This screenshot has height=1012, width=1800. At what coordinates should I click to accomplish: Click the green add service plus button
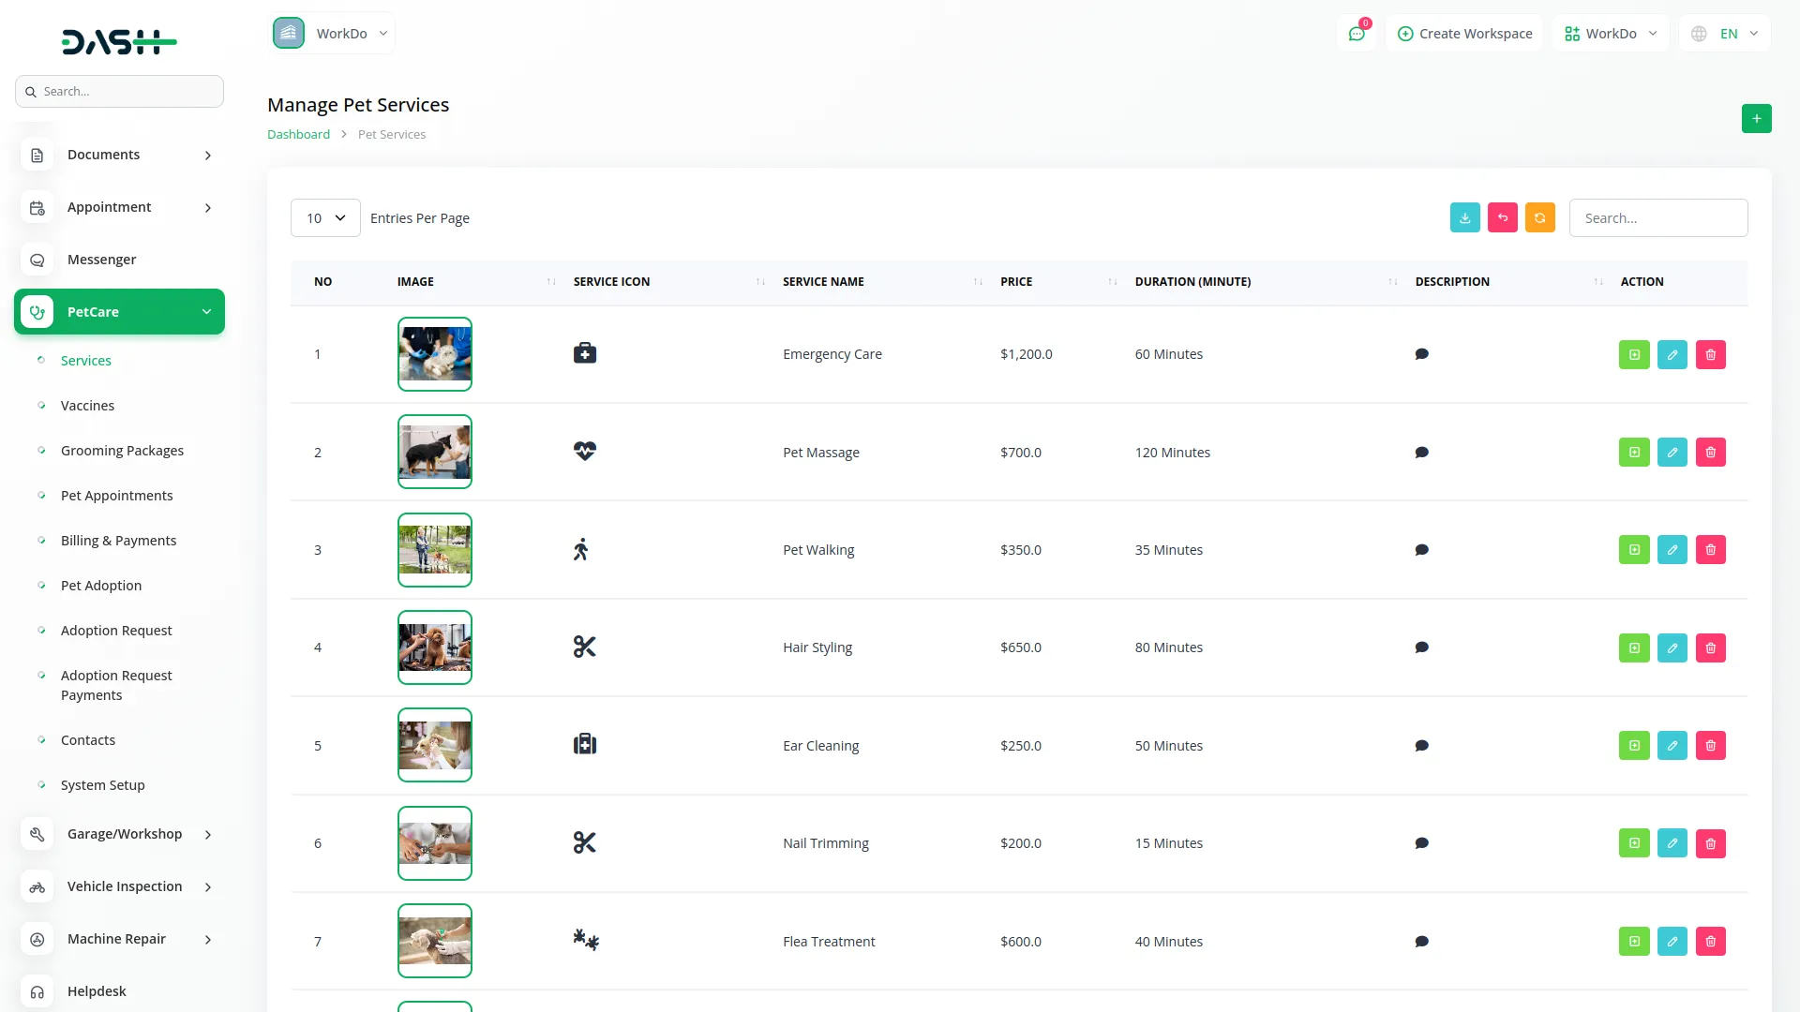(x=1756, y=119)
